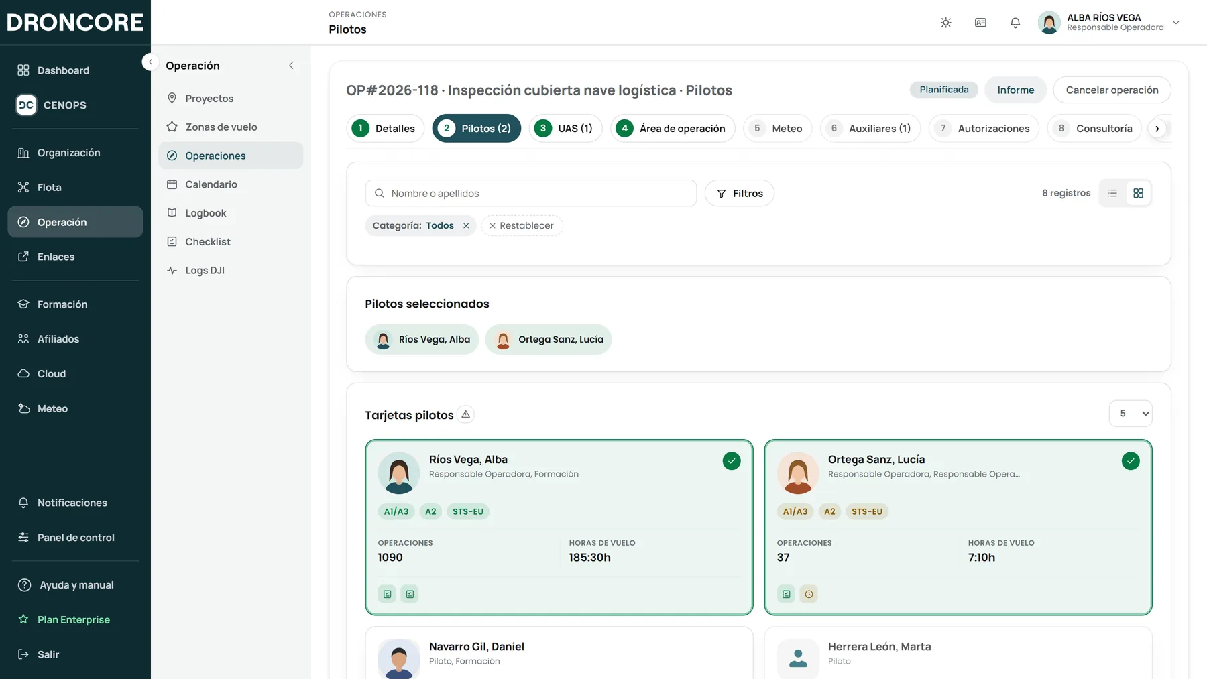Open the Meteo step tab

(777, 129)
